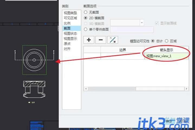
Task: Open the 视图显示 category
Action: click(x=70, y=39)
